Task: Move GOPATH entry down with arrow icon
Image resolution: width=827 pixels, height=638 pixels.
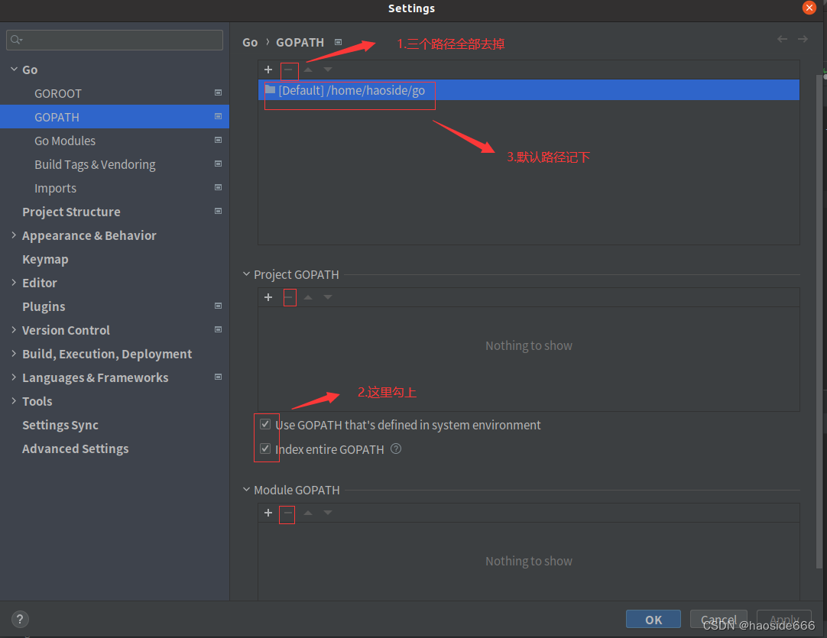Action: click(x=327, y=70)
